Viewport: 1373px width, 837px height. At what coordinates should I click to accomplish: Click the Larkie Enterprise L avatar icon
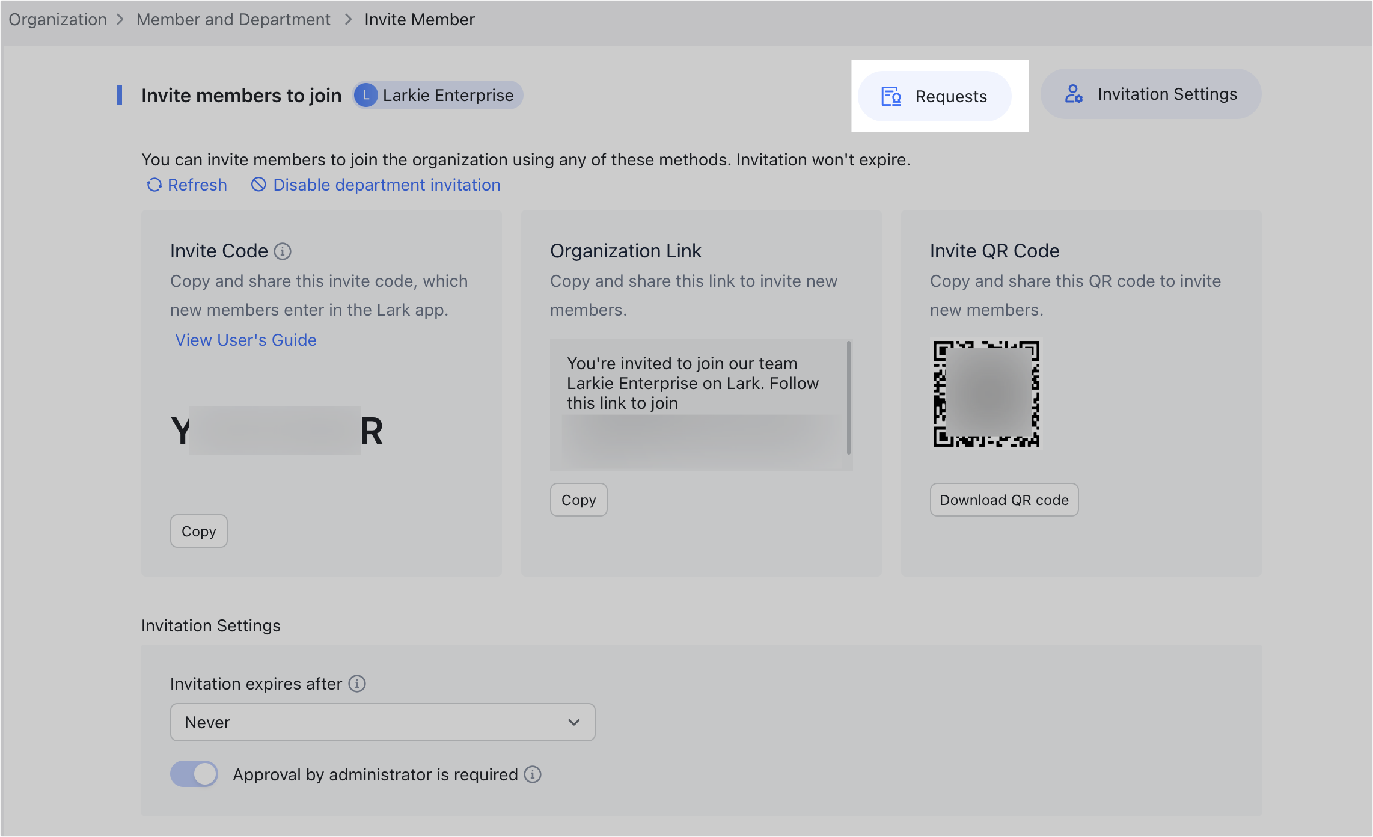pyautogui.click(x=365, y=95)
